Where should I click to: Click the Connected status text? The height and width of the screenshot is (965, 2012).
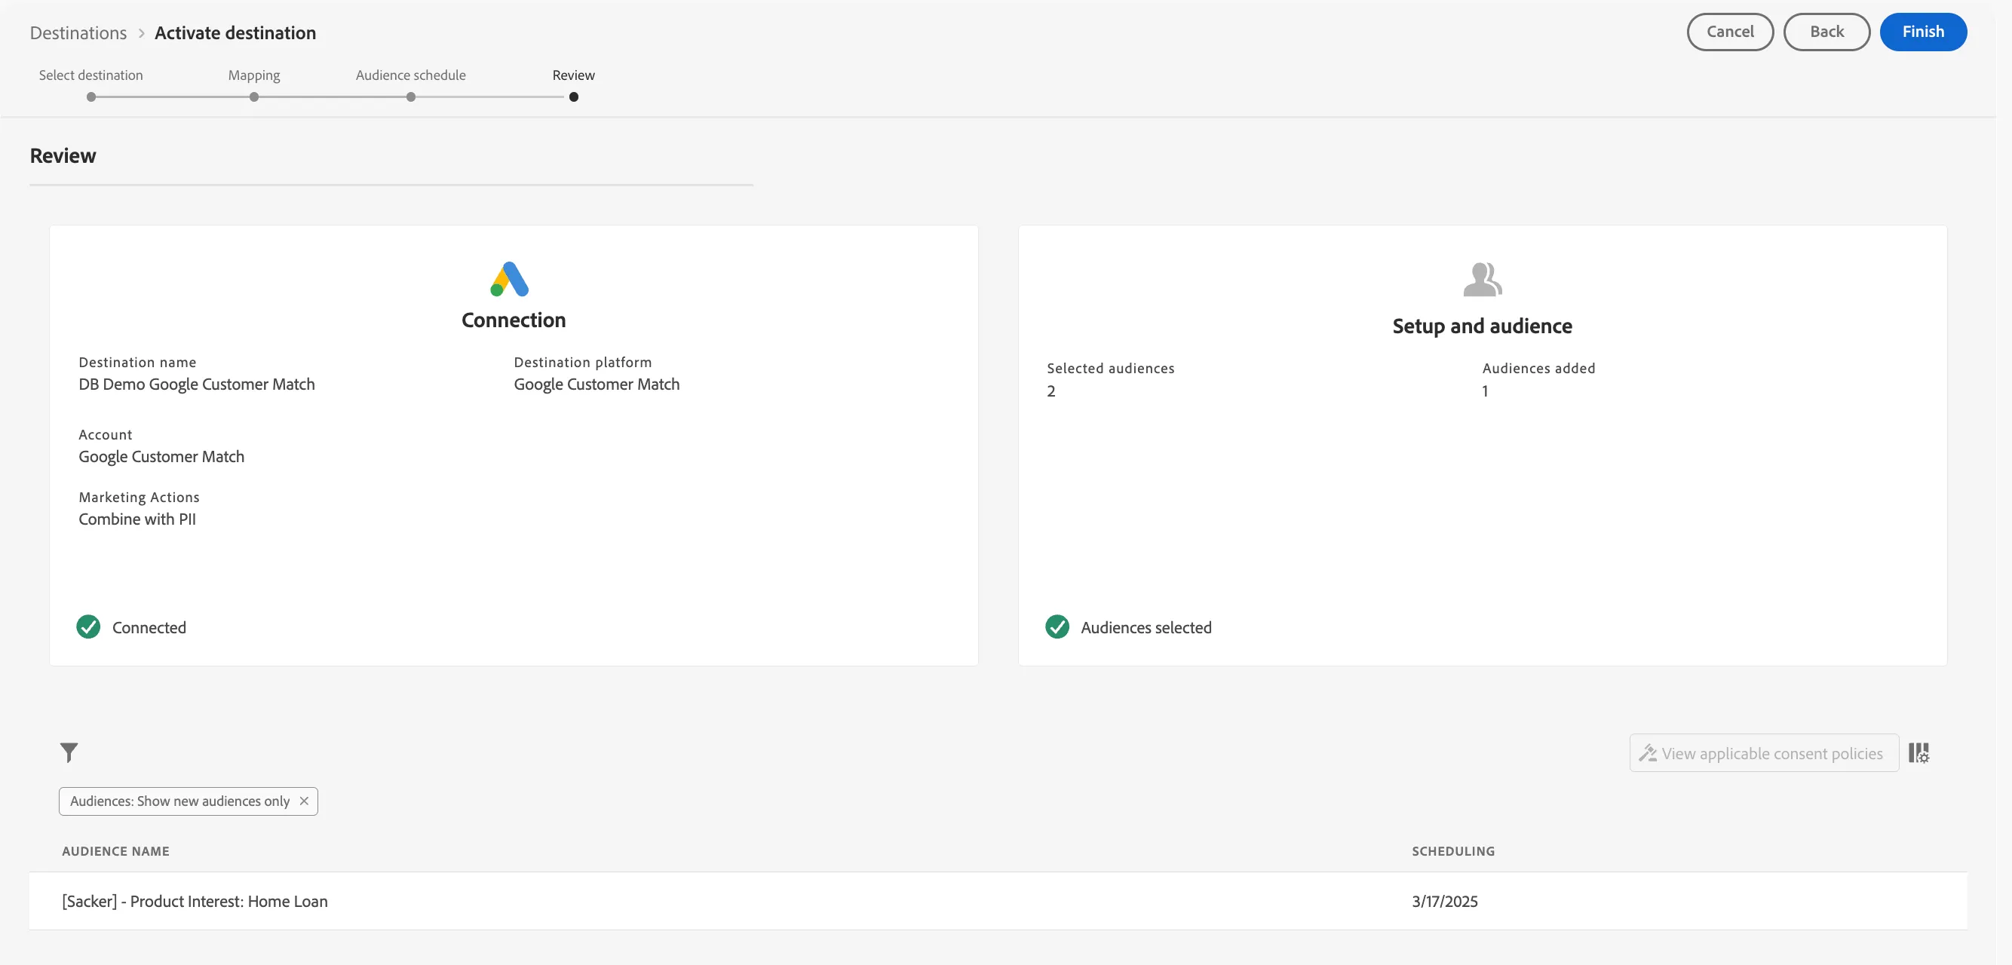[149, 628]
